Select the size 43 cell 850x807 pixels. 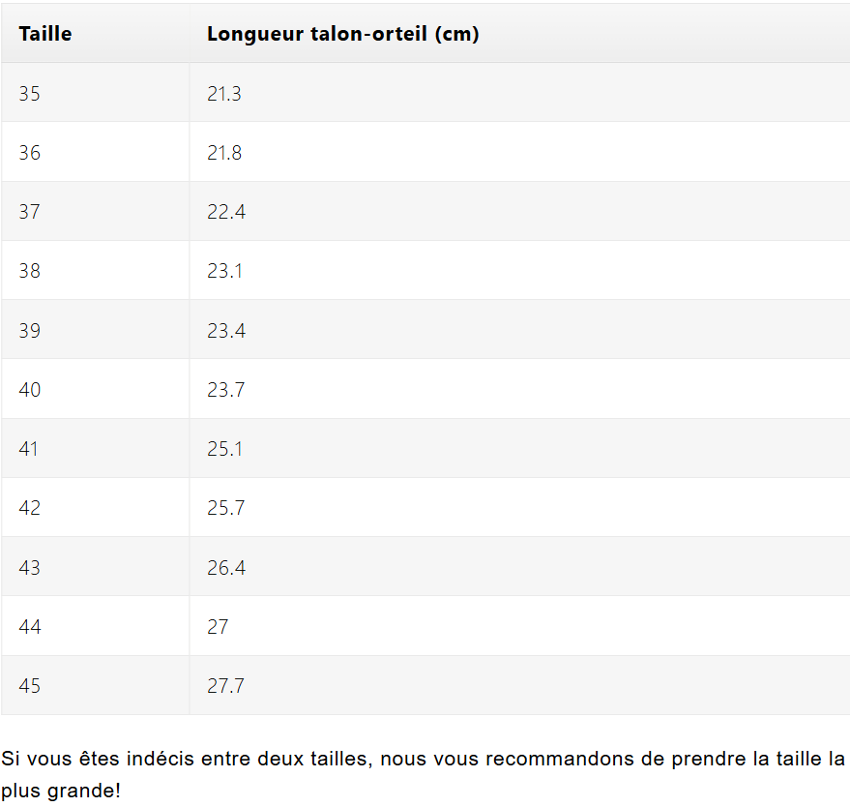[x=30, y=568]
